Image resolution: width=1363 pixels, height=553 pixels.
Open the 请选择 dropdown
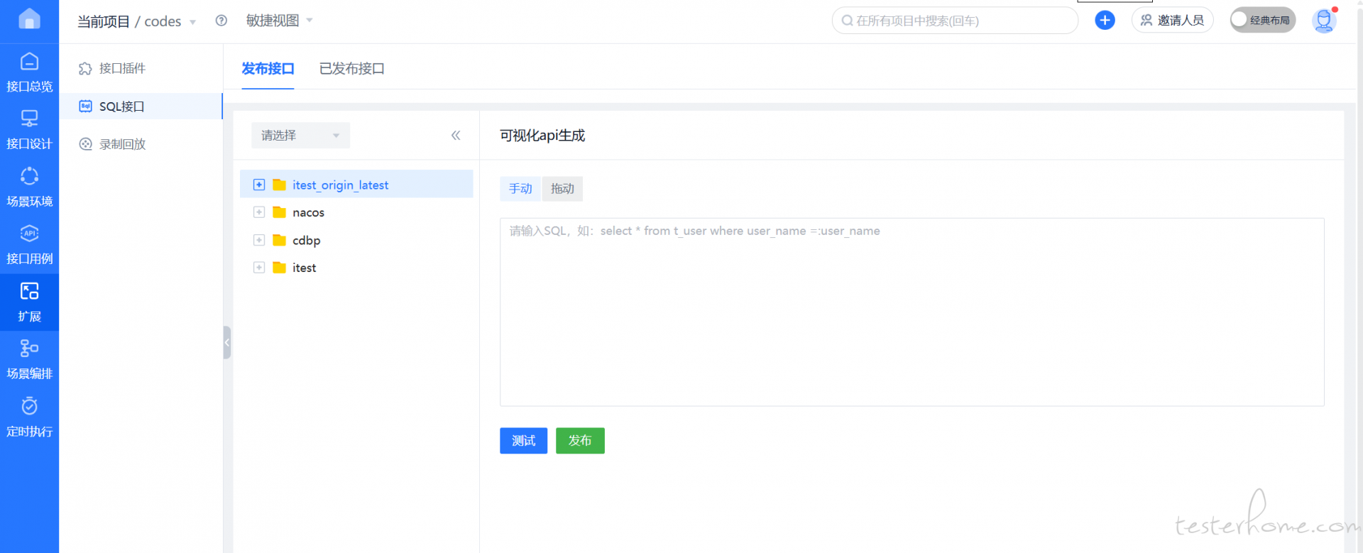(x=300, y=136)
